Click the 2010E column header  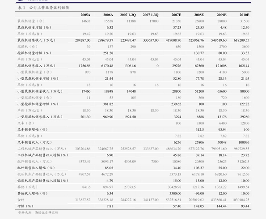pos(244,15)
